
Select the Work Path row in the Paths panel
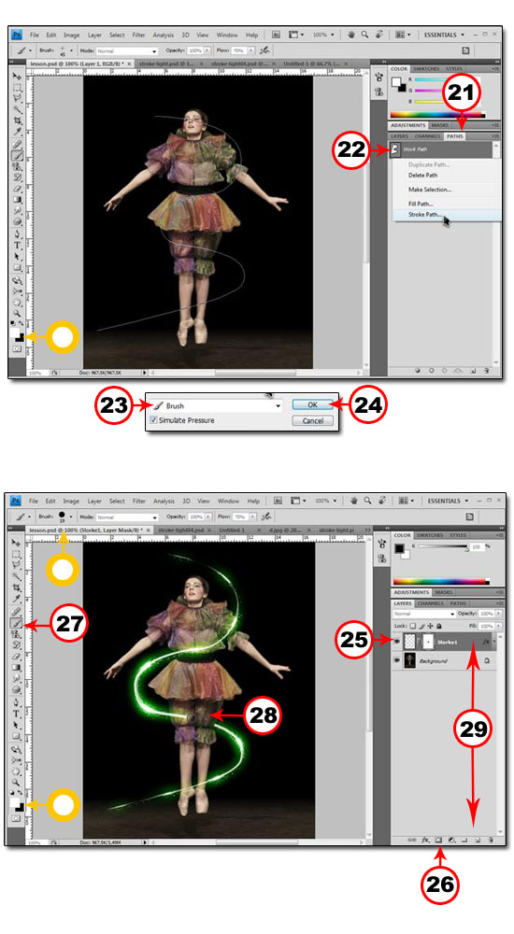click(x=442, y=149)
